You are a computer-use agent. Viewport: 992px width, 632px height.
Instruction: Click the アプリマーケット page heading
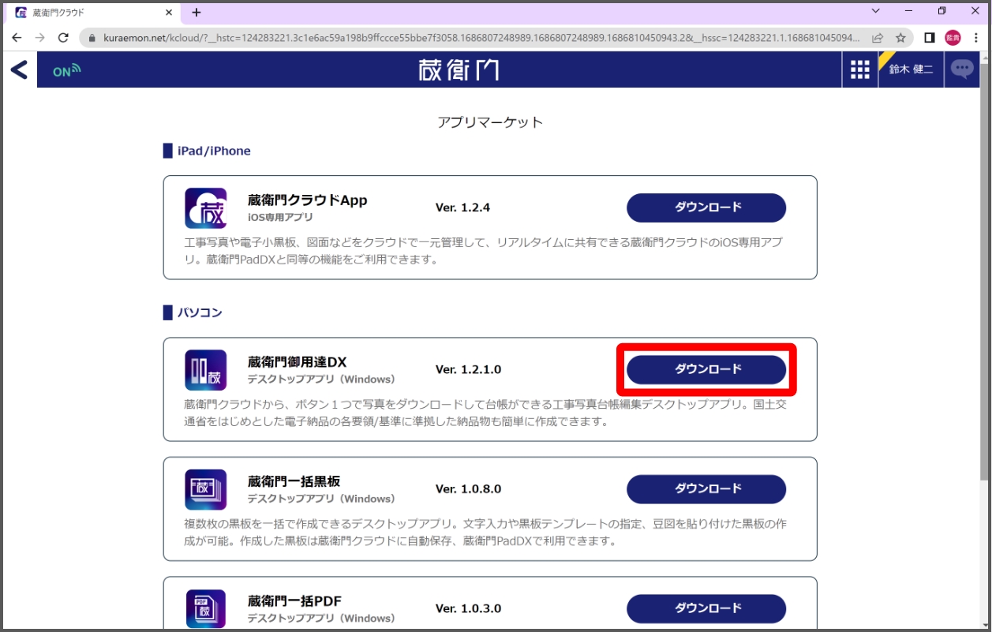[x=490, y=122]
